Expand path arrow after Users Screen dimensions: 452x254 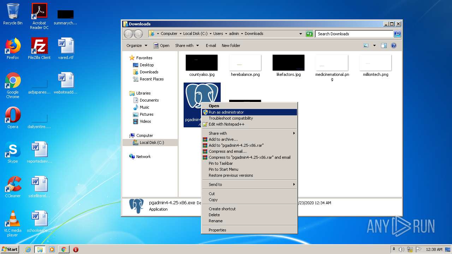point(226,34)
